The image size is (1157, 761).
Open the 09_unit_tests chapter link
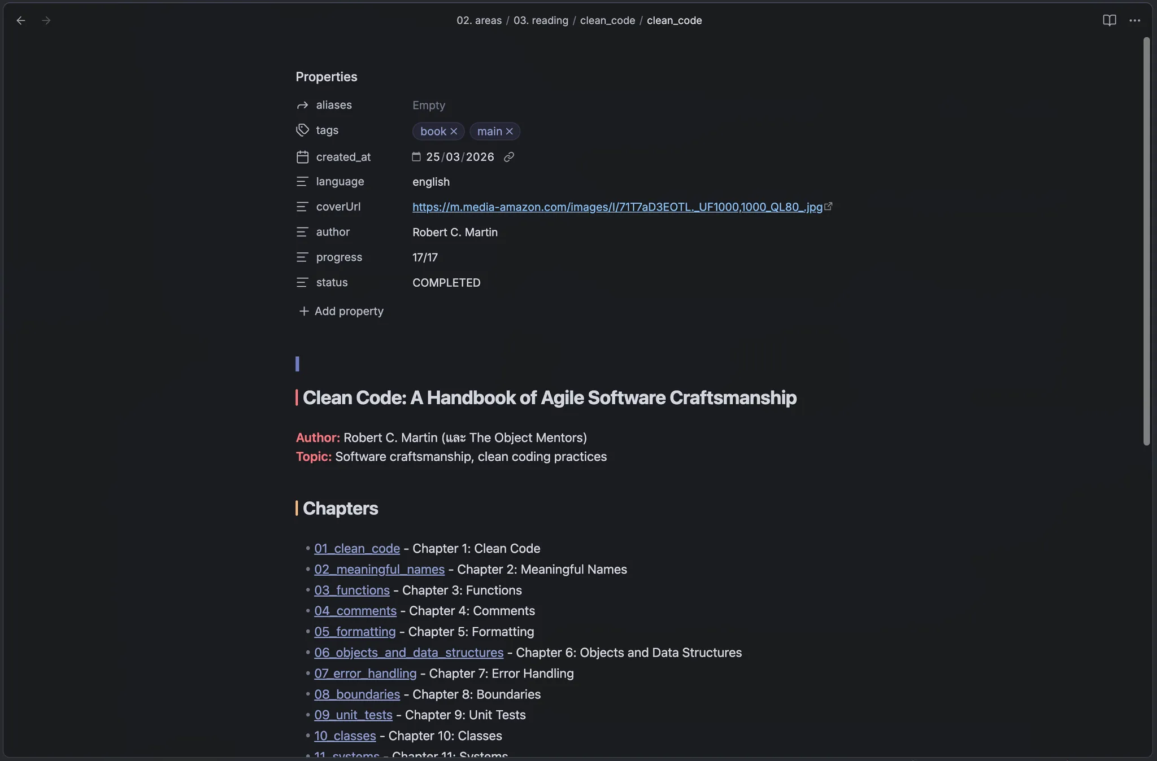point(353,715)
